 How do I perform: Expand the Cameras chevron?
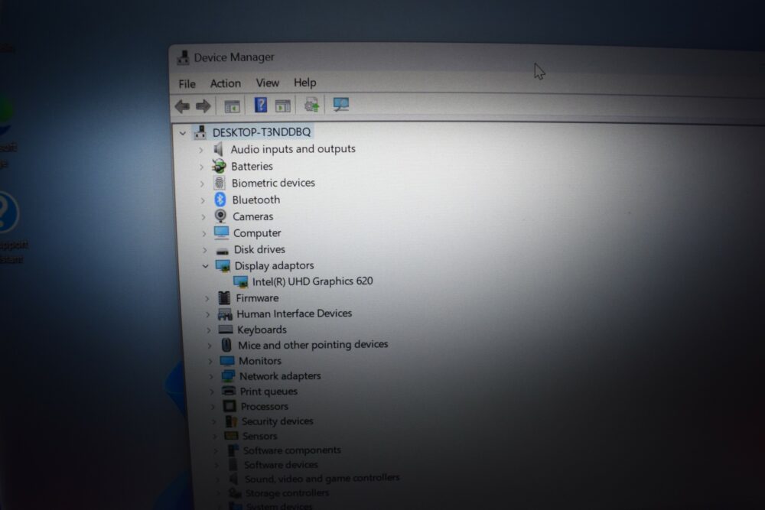203,217
